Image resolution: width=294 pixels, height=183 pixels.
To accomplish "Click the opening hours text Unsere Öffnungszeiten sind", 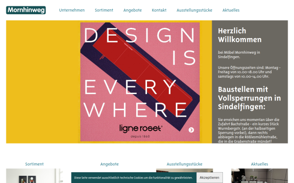I will [249, 72].
